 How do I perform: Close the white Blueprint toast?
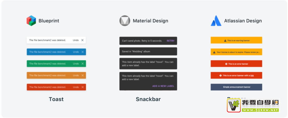(82, 40)
